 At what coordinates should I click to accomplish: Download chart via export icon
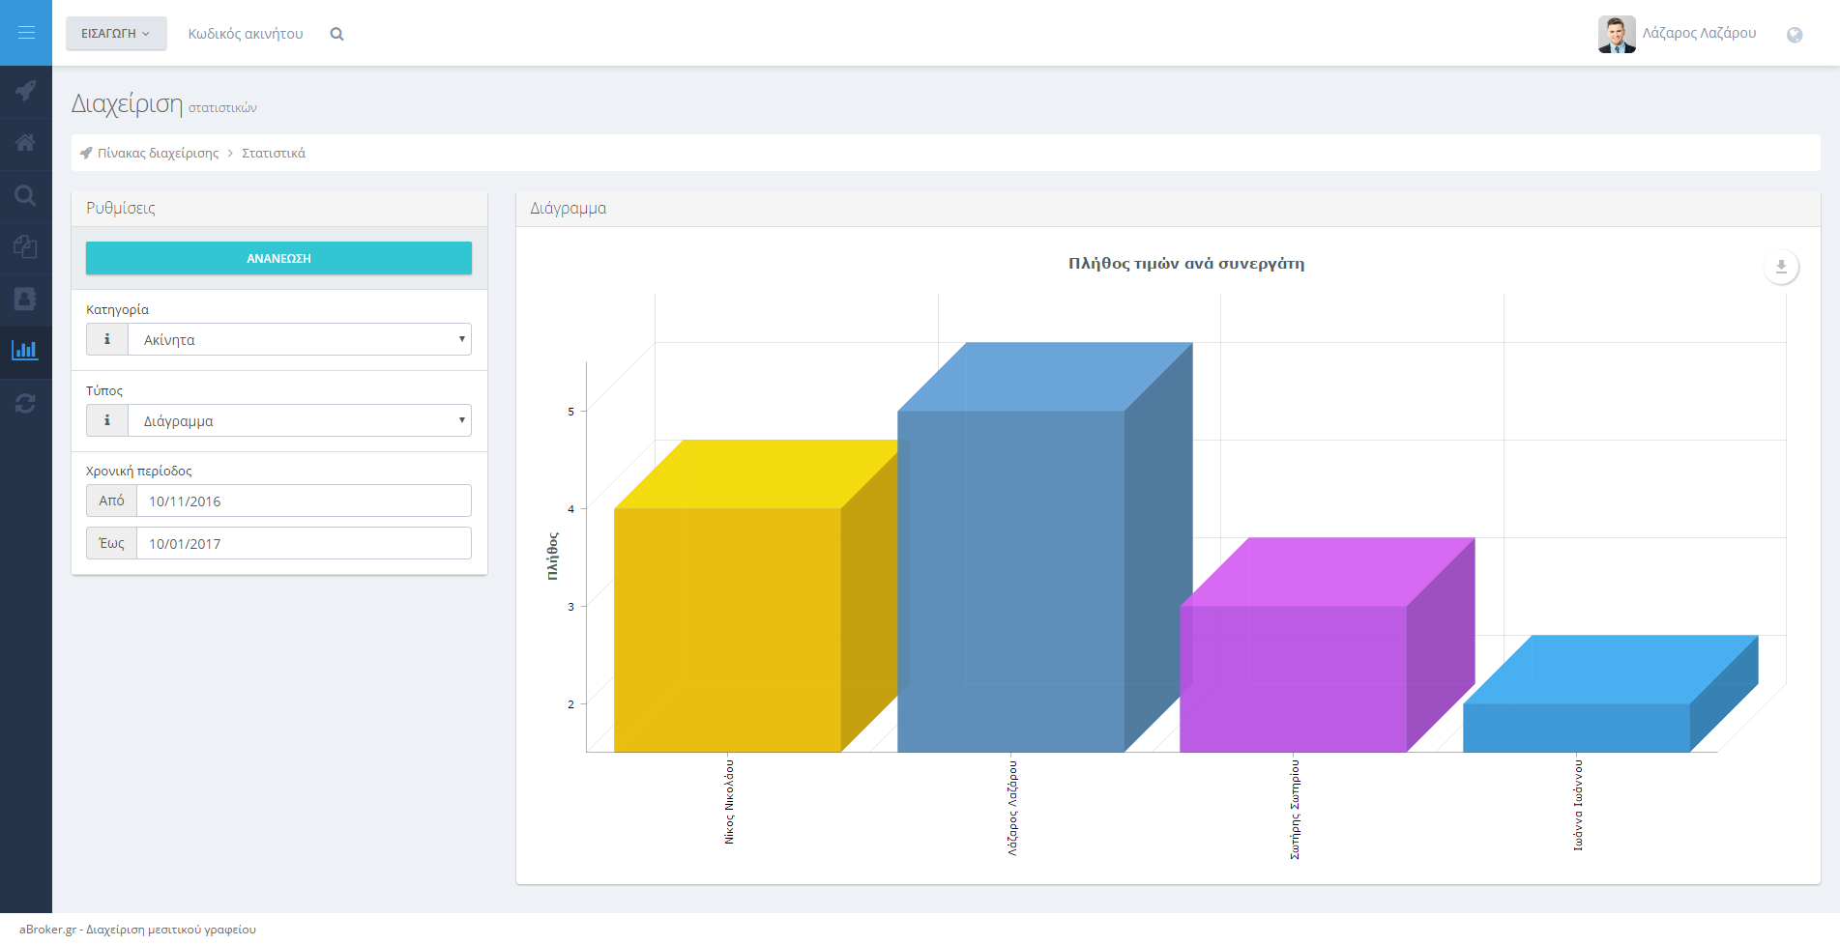point(1780,267)
